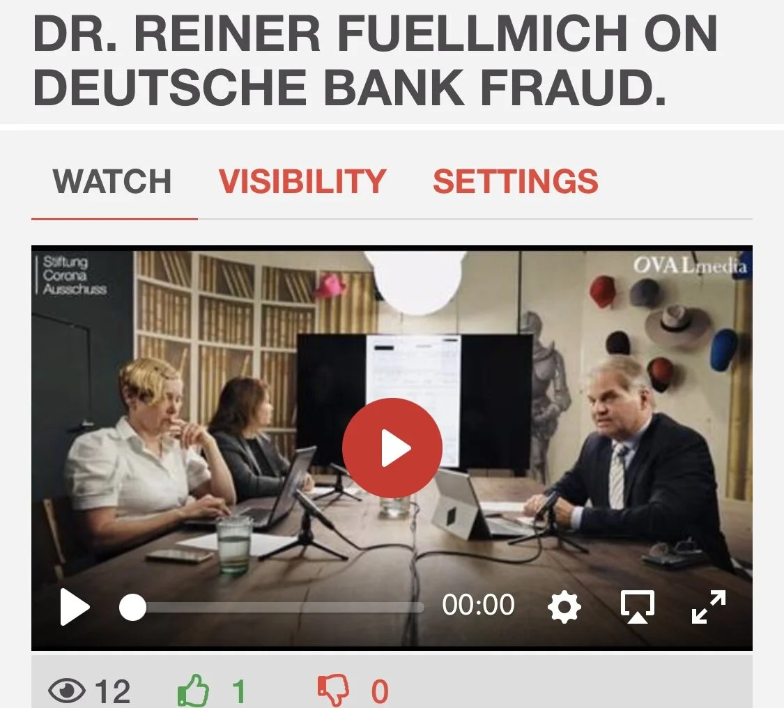Click the red dislike count number
784x708 pixels.
point(380,691)
